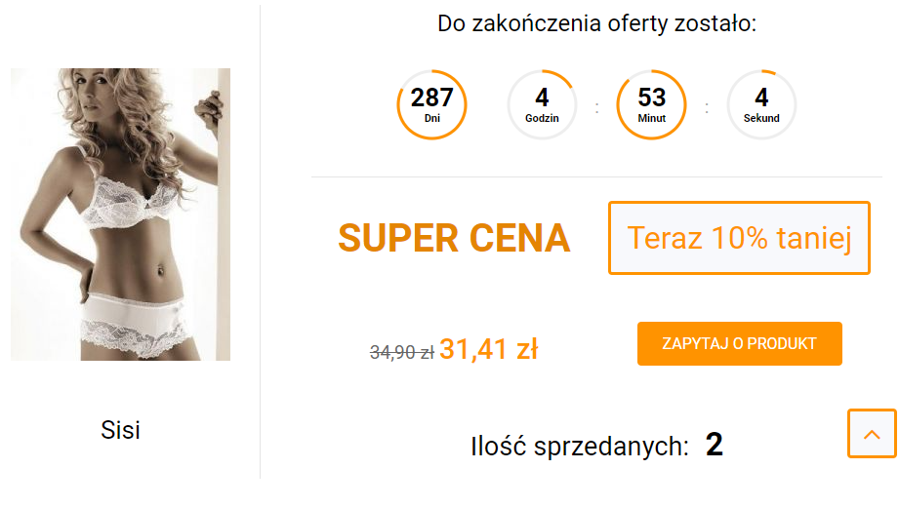Click the crossed-out price 34,90 zł
Viewport: 899px width, 508px height.
point(402,352)
